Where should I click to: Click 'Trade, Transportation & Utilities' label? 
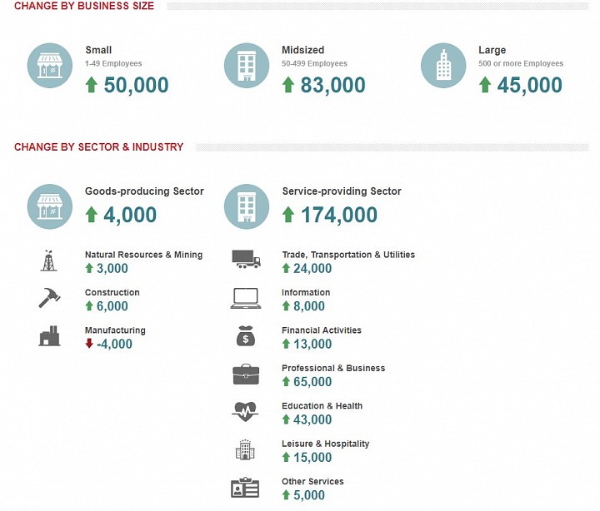tap(348, 255)
